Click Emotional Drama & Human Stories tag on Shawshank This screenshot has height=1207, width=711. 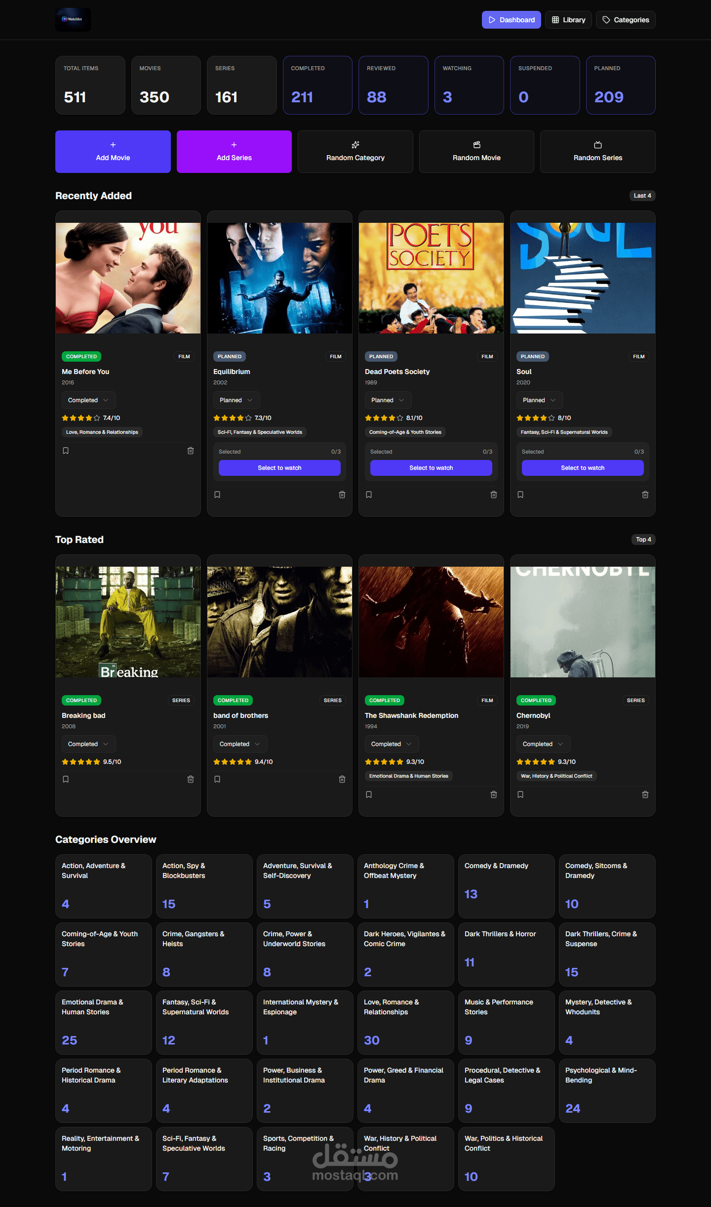[409, 776]
